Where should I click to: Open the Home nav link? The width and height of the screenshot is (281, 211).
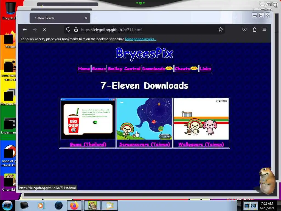tap(84, 68)
